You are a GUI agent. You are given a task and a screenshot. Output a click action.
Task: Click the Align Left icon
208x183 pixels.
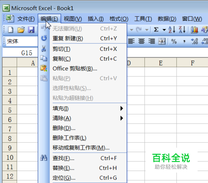(x=131, y=41)
